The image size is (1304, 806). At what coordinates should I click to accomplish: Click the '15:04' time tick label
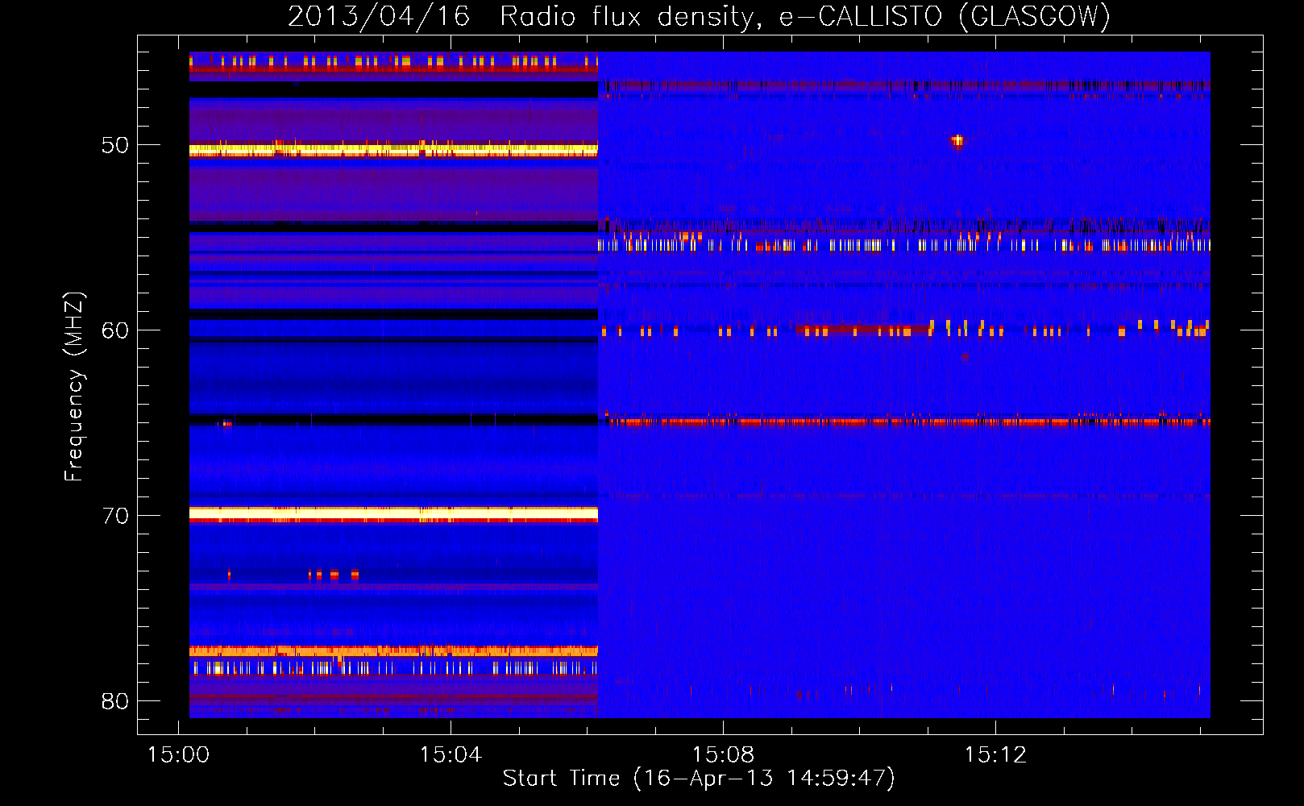(x=451, y=755)
